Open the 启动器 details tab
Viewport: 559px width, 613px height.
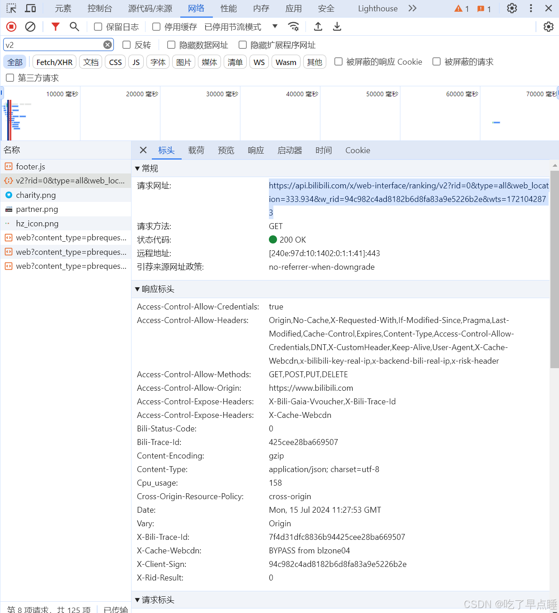pos(290,150)
